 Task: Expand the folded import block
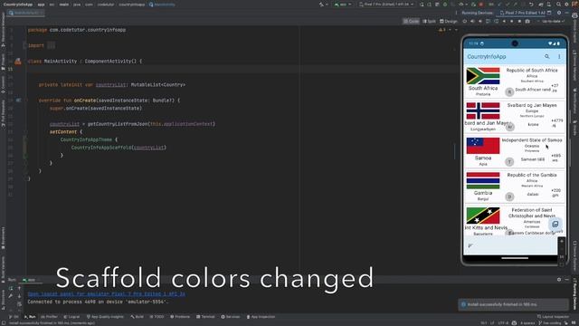(51, 45)
